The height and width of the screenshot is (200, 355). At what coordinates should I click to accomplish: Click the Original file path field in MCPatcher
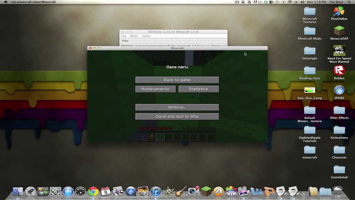[169, 45]
